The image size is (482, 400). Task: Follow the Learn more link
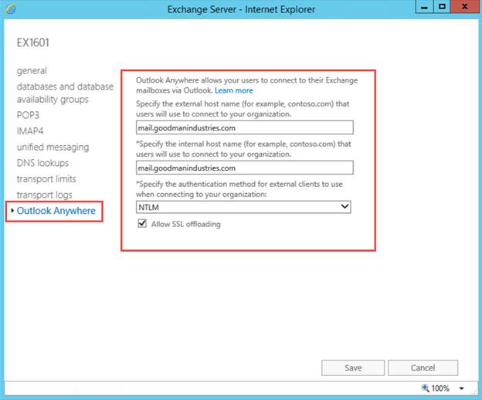233,90
